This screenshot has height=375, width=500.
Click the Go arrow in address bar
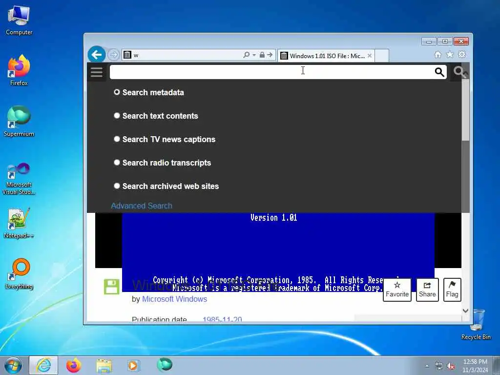(270, 55)
